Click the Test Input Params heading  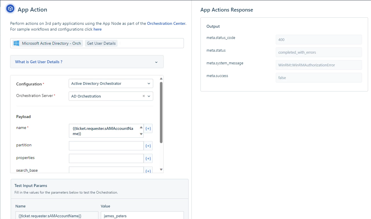click(31, 186)
